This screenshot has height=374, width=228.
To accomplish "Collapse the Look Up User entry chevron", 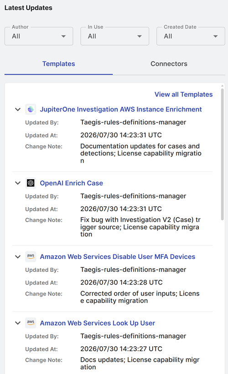I will (18, 323).
